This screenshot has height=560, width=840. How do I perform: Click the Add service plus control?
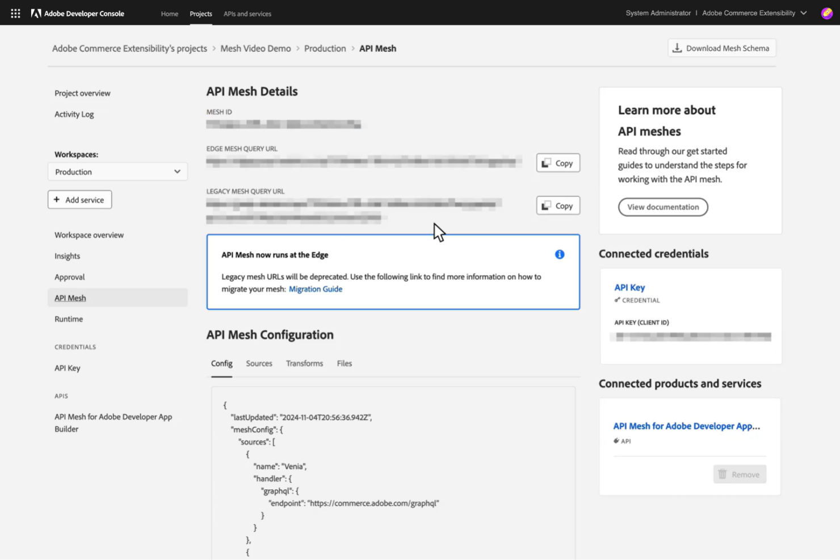pyautogui.click(x=57, y=199)
